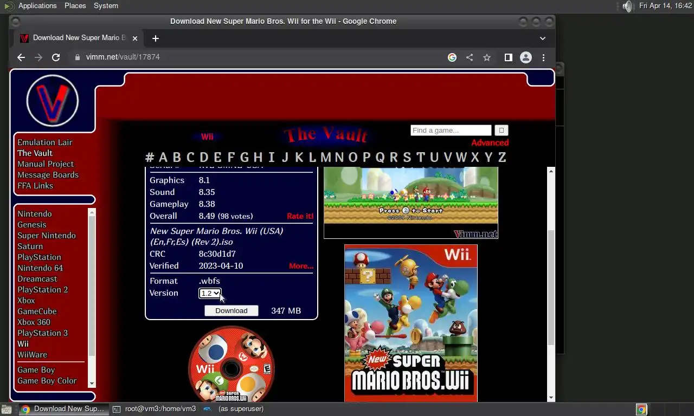The image size is (694, 416).
Task: Click the game title screenshot thumbnail
Action: pos(410,203)
